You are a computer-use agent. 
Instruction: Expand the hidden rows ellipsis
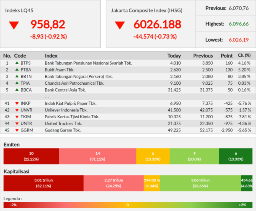click(x=47, y=97)
